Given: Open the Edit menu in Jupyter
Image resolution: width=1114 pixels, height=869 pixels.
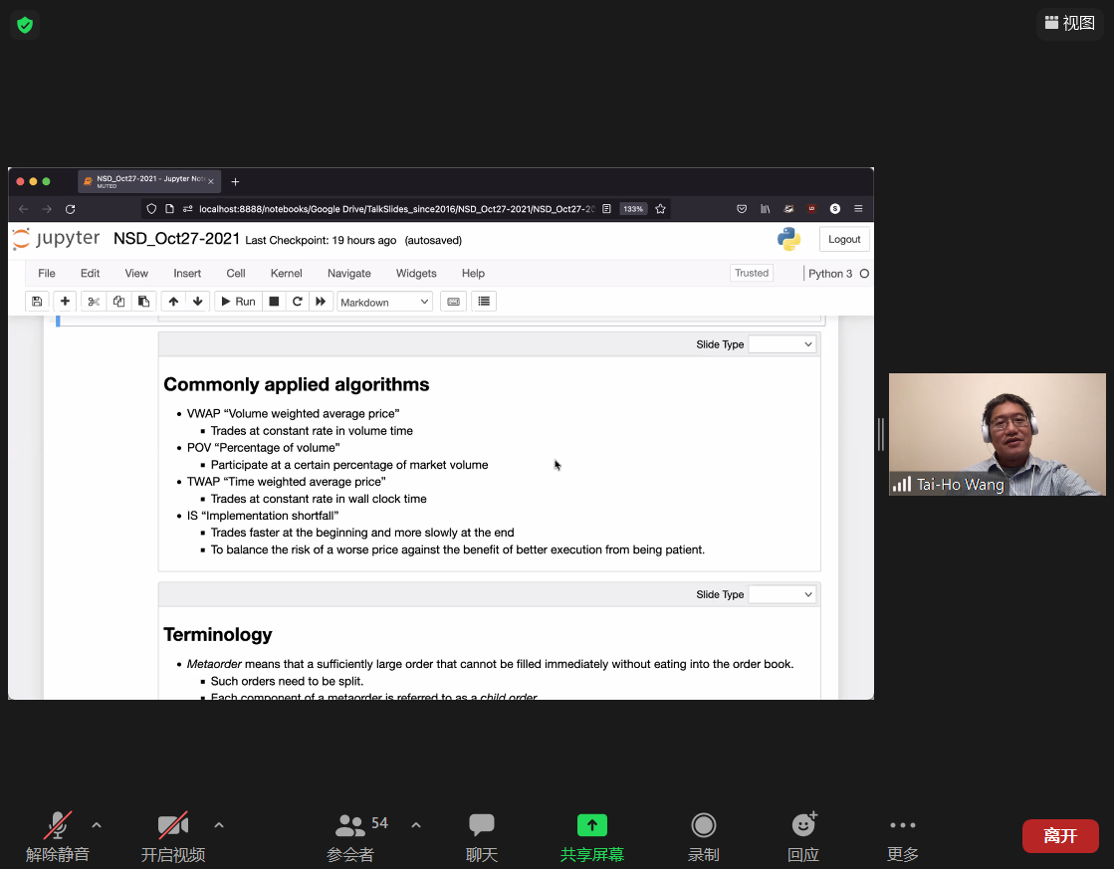Looking at the screenshot, I should [x=91, y=273].
